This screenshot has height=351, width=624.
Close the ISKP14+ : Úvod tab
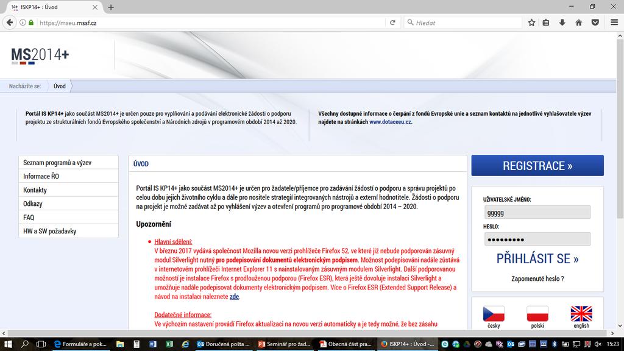(94, 7)
